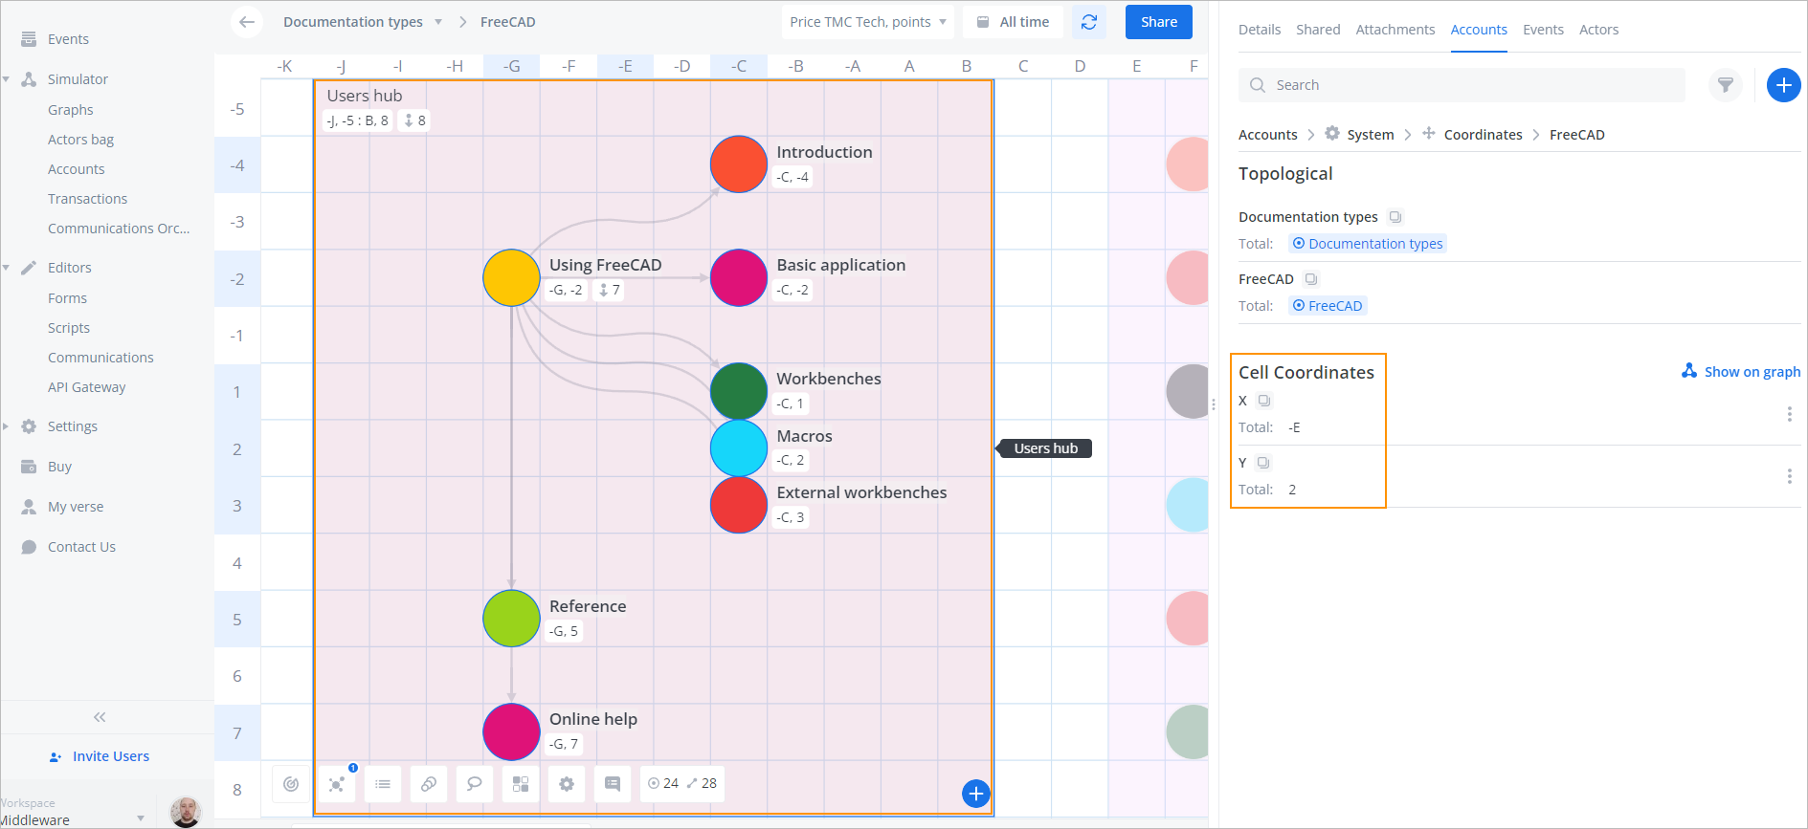Collapse the left sidebar

tap(100, 717)
